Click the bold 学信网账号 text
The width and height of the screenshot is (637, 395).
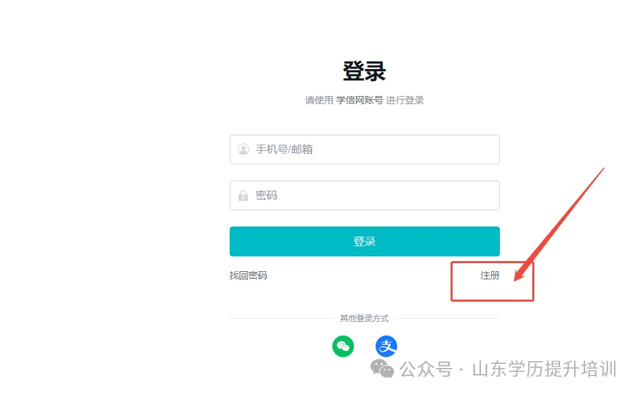[359, 100]
